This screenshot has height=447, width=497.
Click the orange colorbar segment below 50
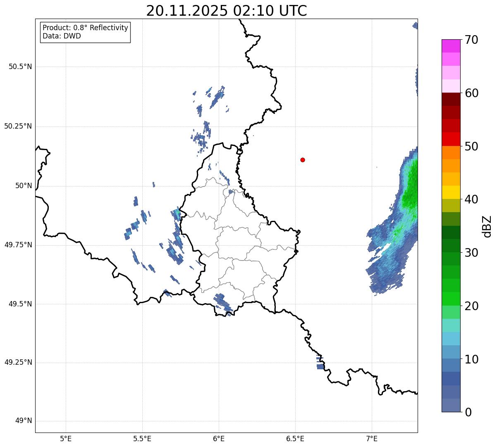451,153
